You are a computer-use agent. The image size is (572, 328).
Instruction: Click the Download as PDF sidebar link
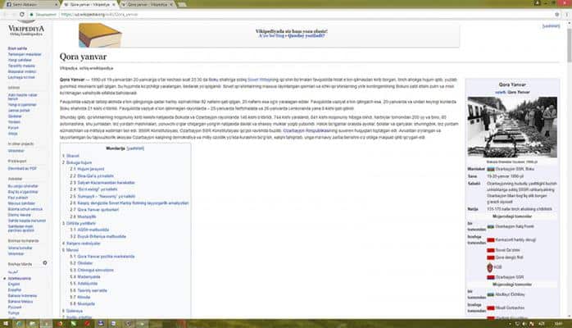[x=21, y=167]
